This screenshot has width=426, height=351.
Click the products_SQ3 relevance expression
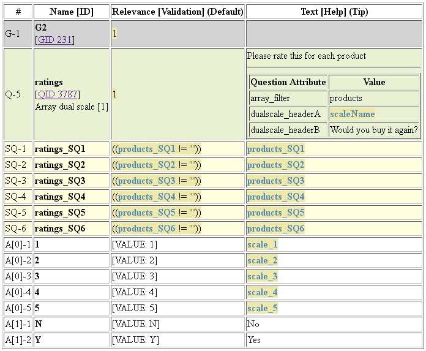(146, 181)
